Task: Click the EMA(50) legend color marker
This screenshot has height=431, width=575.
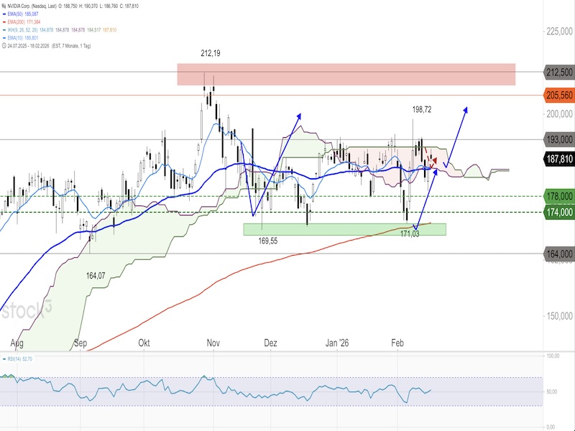Action: (4, 14)
